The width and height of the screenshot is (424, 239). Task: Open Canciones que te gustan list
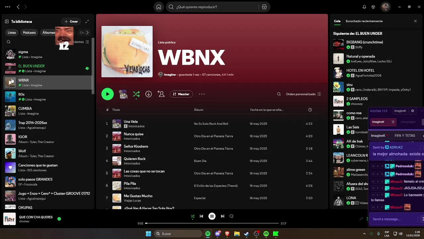point(48,168)
